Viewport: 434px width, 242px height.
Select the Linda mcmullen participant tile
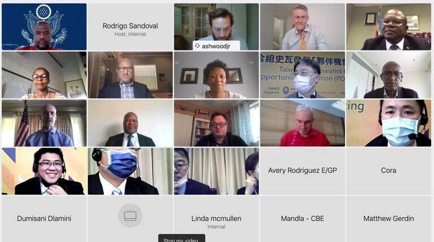[x=216, y=219]
